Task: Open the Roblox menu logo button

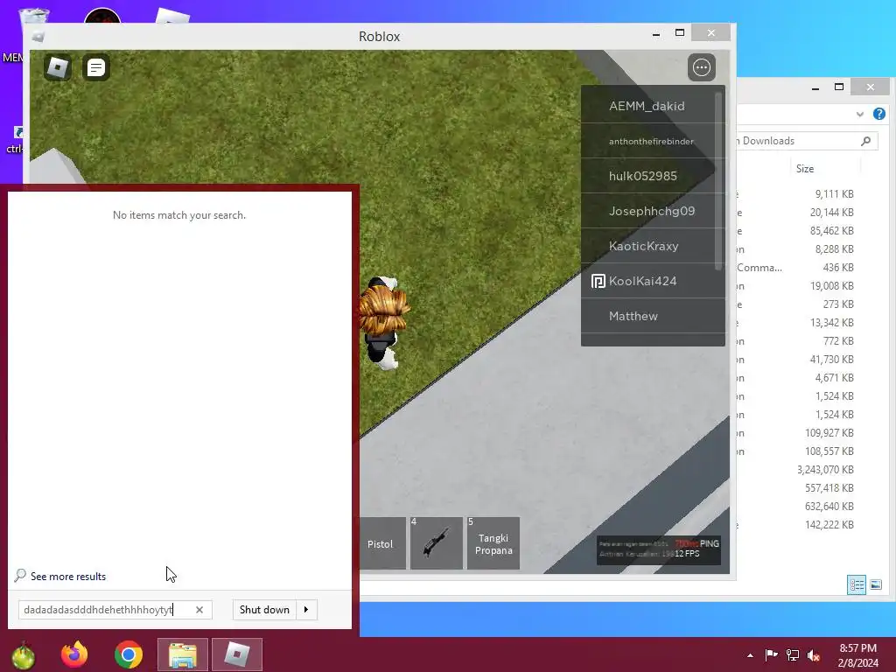Action: (58, 67)
